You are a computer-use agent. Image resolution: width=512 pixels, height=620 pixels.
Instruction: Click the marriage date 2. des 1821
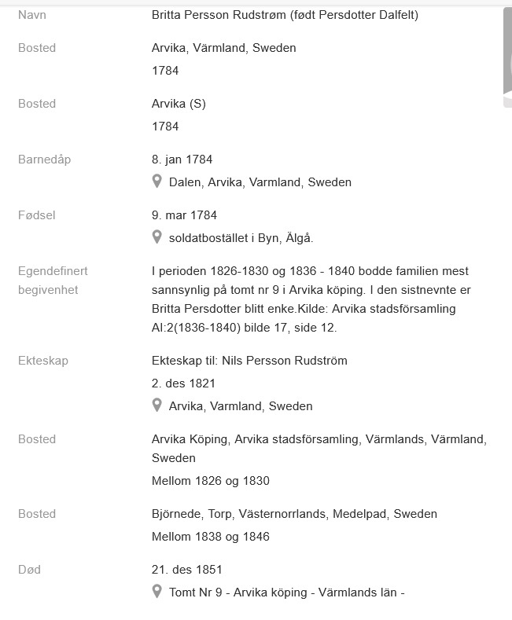183,383
